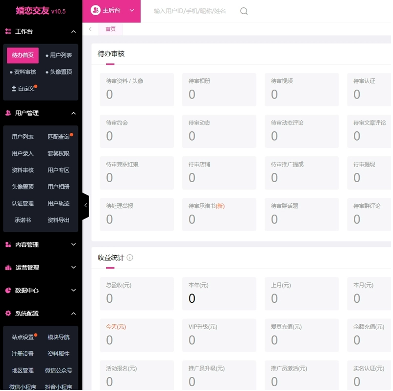The height and width of the screenshot is (391, 393).
Task: Click the 自定义 add shortcut link
Action: click(x=23, y=89)
